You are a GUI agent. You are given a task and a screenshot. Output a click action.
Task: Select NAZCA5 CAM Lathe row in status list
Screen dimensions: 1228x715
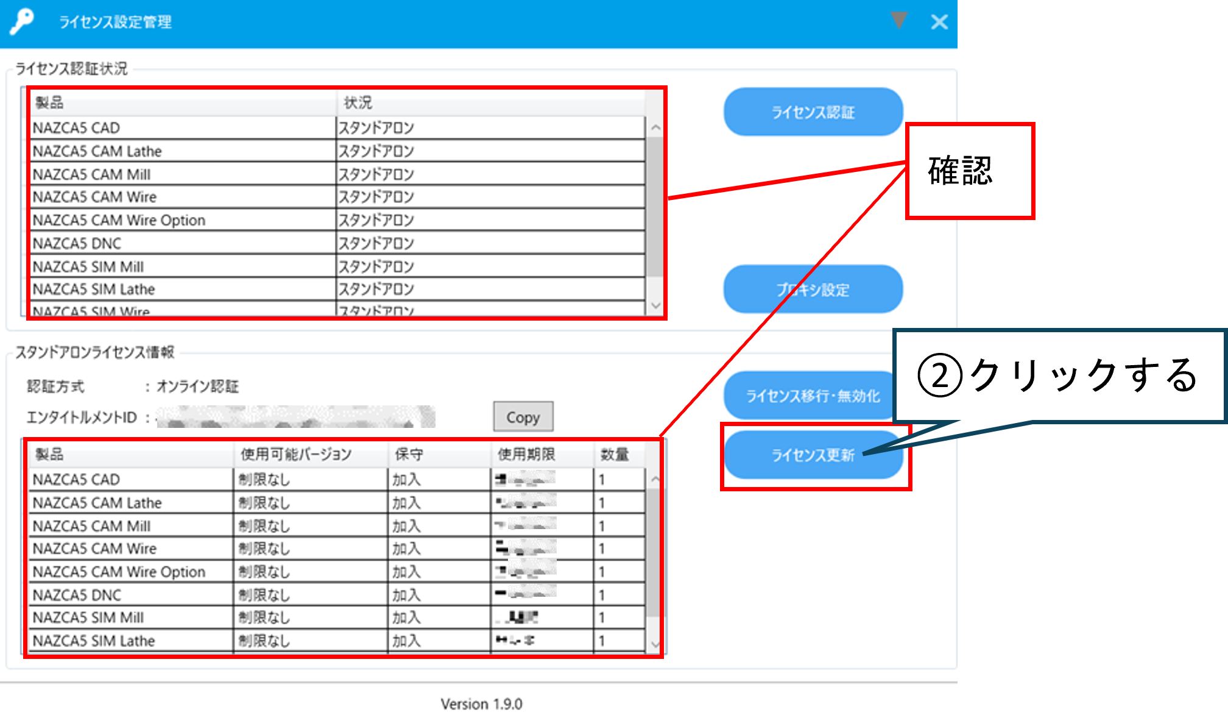[x=97, y=151]
